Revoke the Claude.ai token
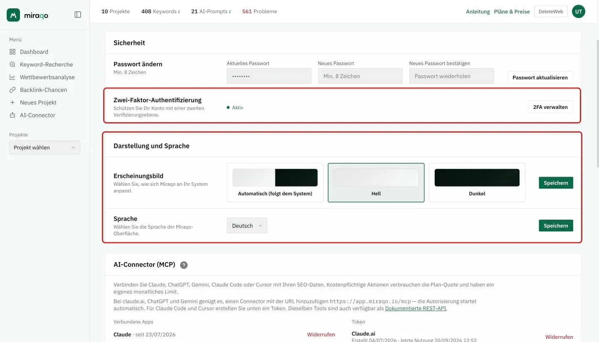 pyautogui.click(x=559, y=337)
